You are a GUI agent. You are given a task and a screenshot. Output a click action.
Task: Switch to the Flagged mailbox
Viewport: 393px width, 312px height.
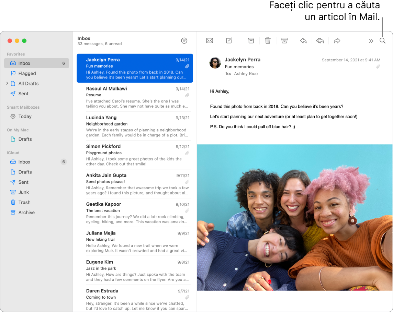point(26,73)
